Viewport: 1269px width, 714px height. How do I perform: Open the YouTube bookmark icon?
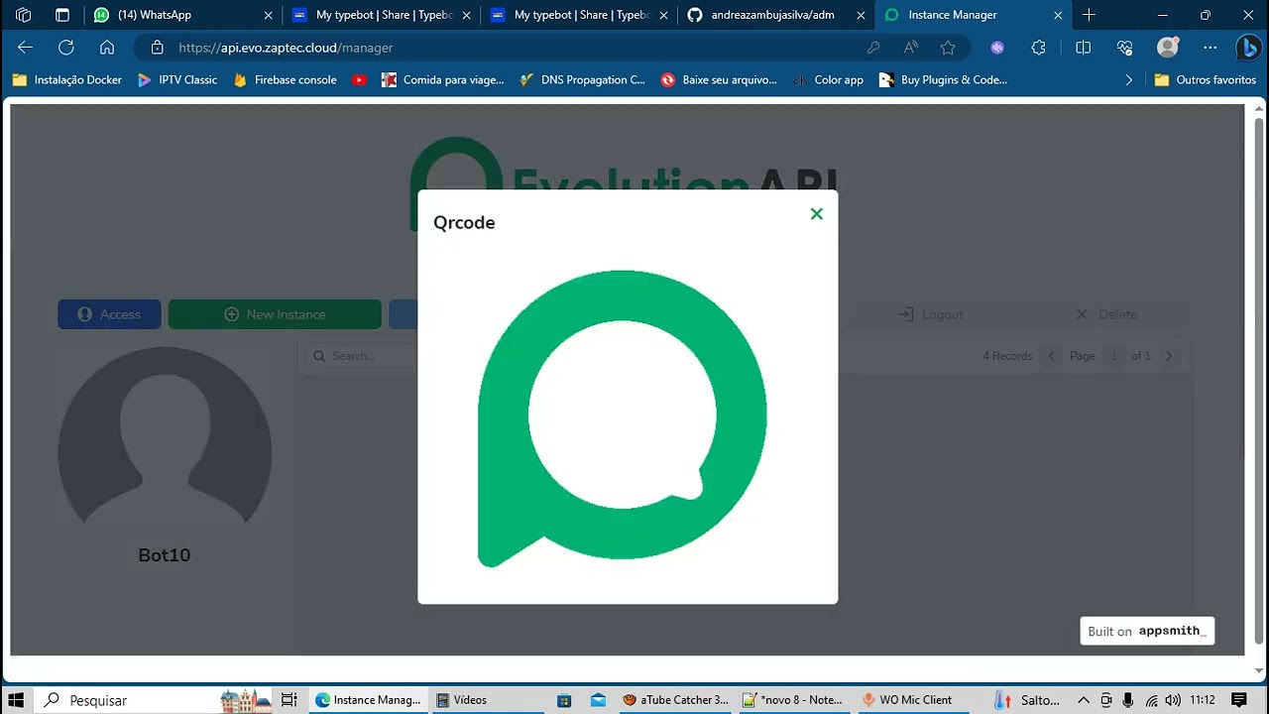[359, 79]
